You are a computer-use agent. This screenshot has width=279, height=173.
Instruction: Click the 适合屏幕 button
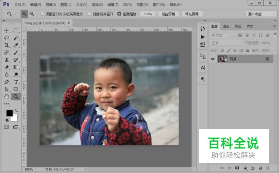point(168,14)
